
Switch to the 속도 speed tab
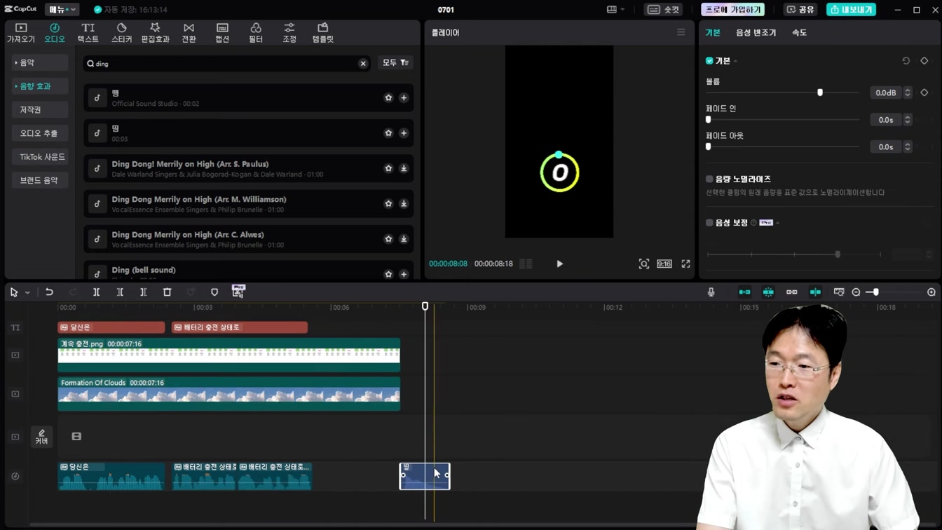tap(799, 33)
